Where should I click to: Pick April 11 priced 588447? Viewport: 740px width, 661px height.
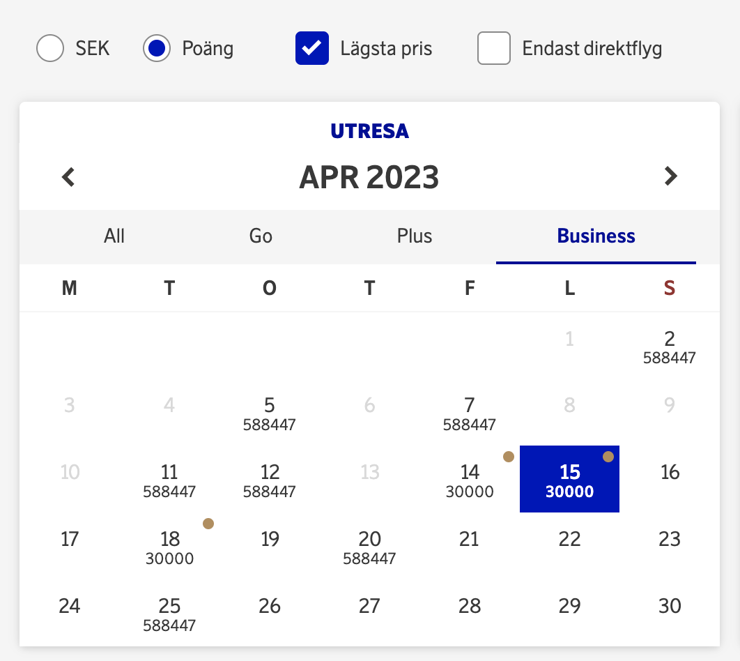[x=169, y=480]
